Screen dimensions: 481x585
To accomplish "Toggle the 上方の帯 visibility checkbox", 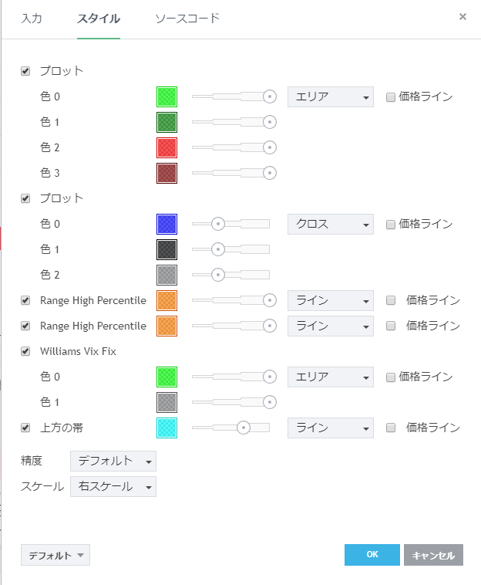I will pos(25,428).
